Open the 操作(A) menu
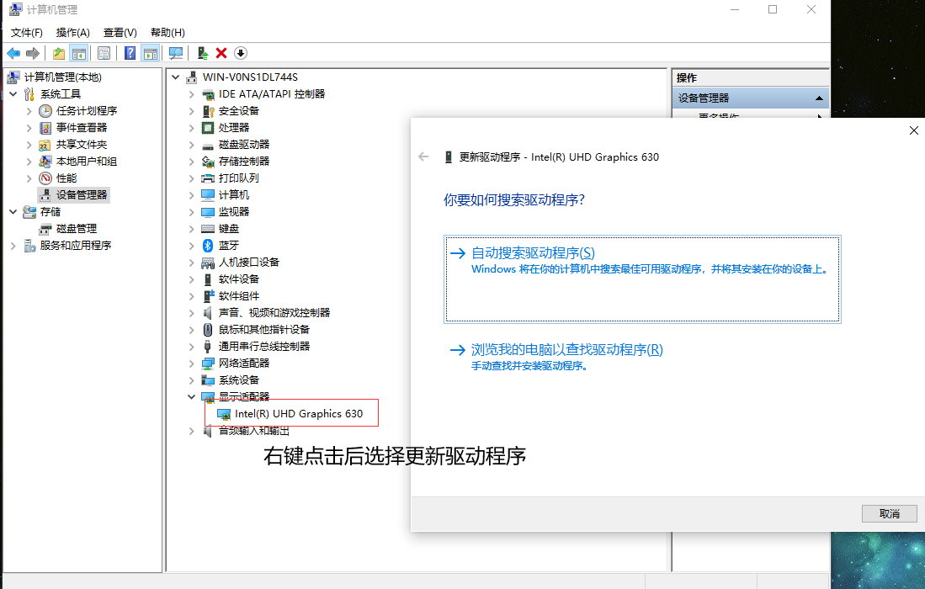Image resolution: width=925 pixels, height=589 pixels. click(73, 33)
